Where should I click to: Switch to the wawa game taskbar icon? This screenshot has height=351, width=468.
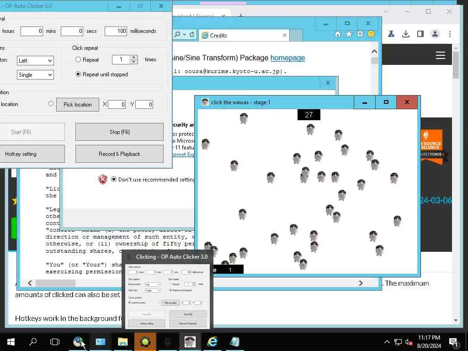190,342
